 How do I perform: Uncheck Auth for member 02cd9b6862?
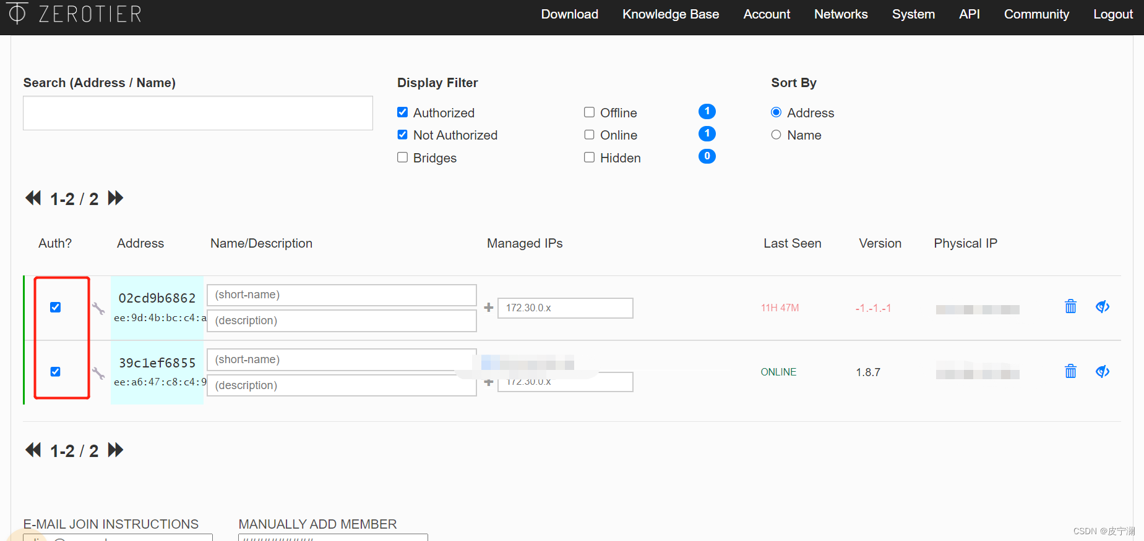pyautogui.click(x=56, y=308)
